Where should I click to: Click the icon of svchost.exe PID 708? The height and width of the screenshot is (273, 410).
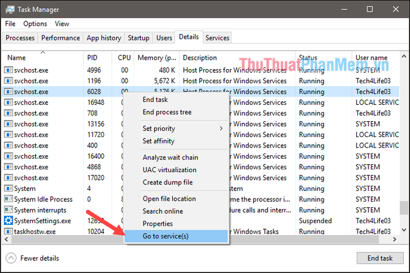(8, 113)
